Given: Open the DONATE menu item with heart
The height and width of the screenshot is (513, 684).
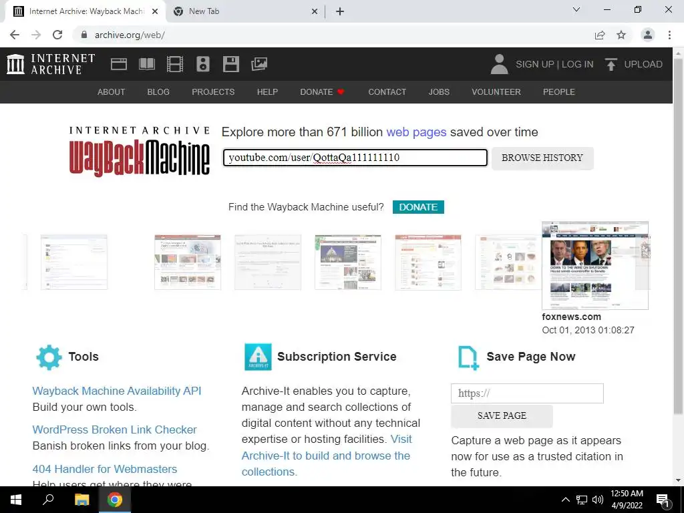Looking at the screenshot, I should pyautogui.click(x=323, y=92).
